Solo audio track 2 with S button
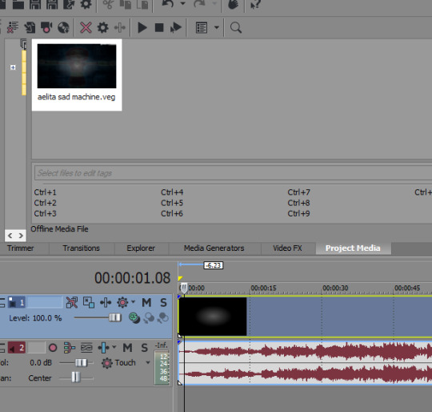 click(144, 348)
